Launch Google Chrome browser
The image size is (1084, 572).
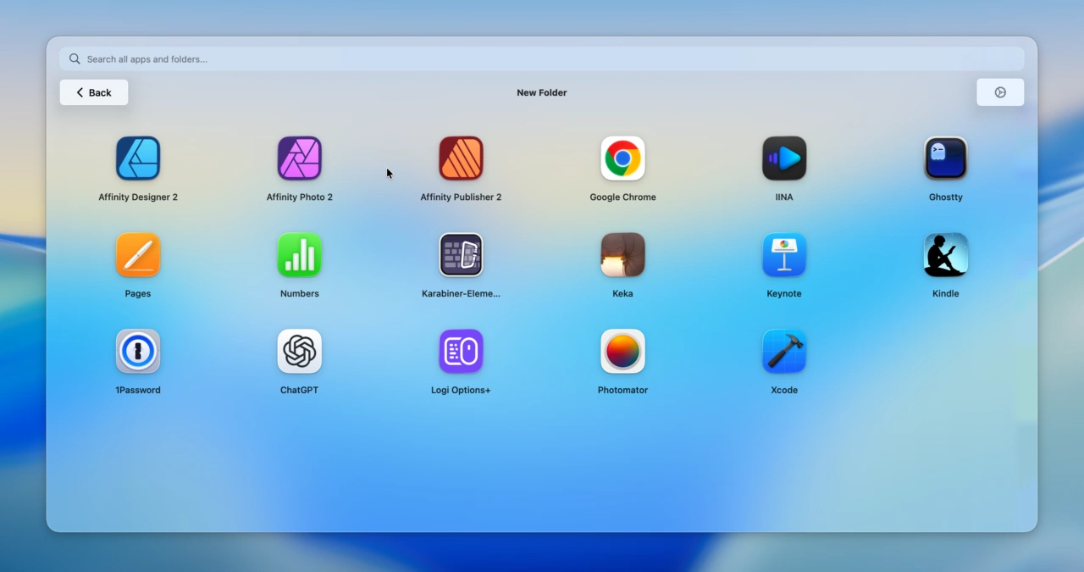pos(622,158)
